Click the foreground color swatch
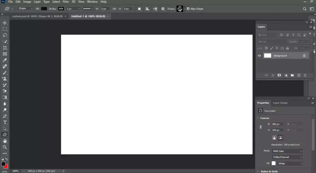This screenshot has height=173, width=316. click(x=3, y=164)
